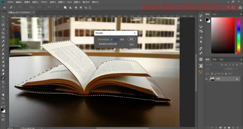Select the Hand tool
The image size is (243, 129).
pyautogui.click(x=3, y=95)
